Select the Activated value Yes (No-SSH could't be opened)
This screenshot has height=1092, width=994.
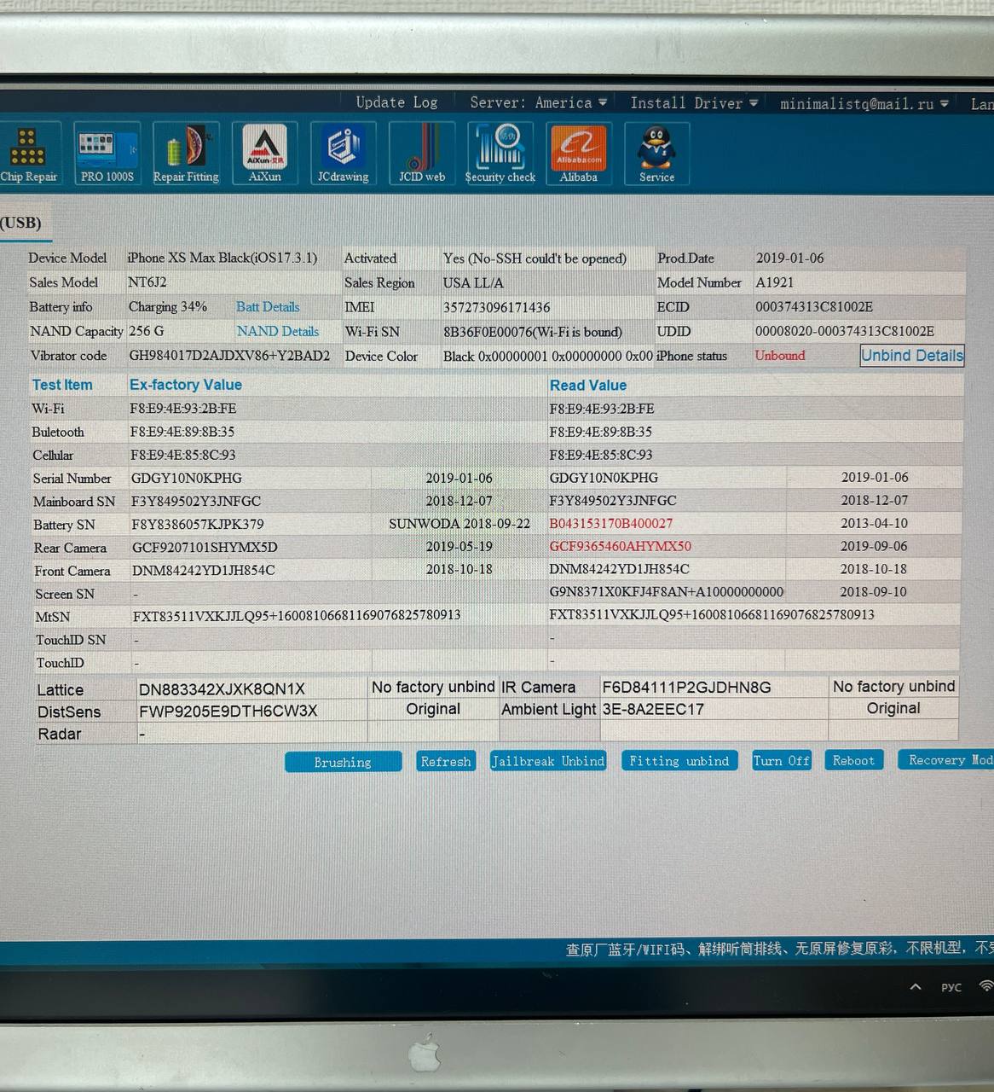click(535, 258)
